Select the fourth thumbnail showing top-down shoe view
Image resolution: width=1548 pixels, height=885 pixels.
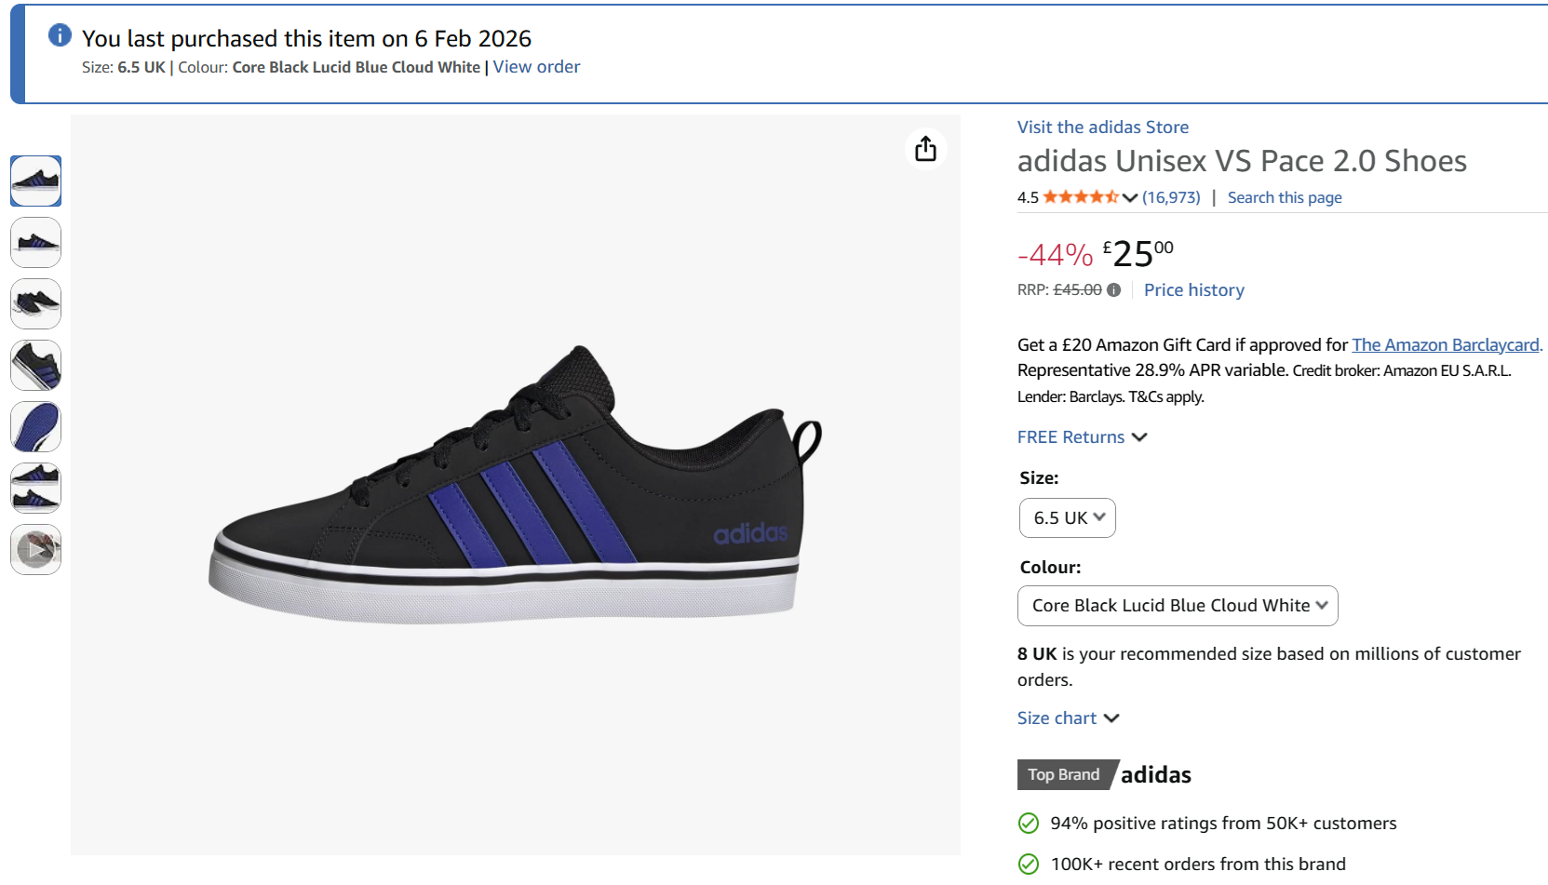(36, 365)
